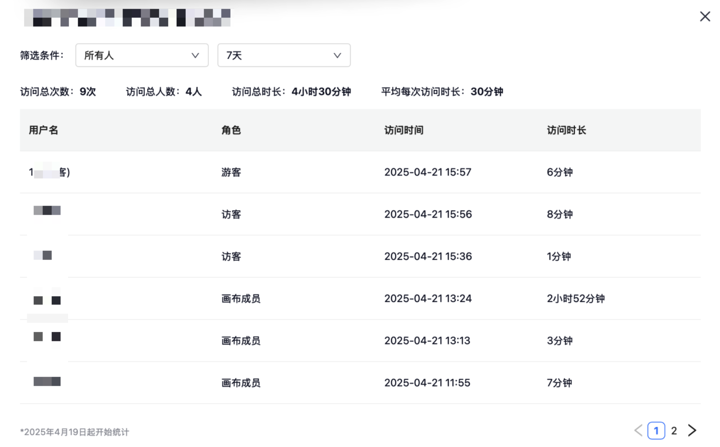Select visit time 2025-04-21 15:36
The height and width of the screenshot is (447, 720).
[428, 257]
